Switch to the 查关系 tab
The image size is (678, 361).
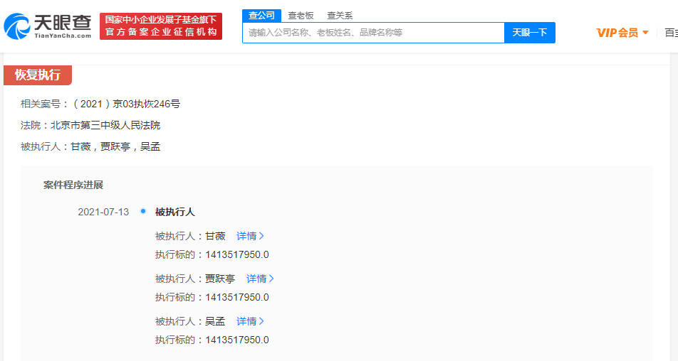(x=340, y=15)
